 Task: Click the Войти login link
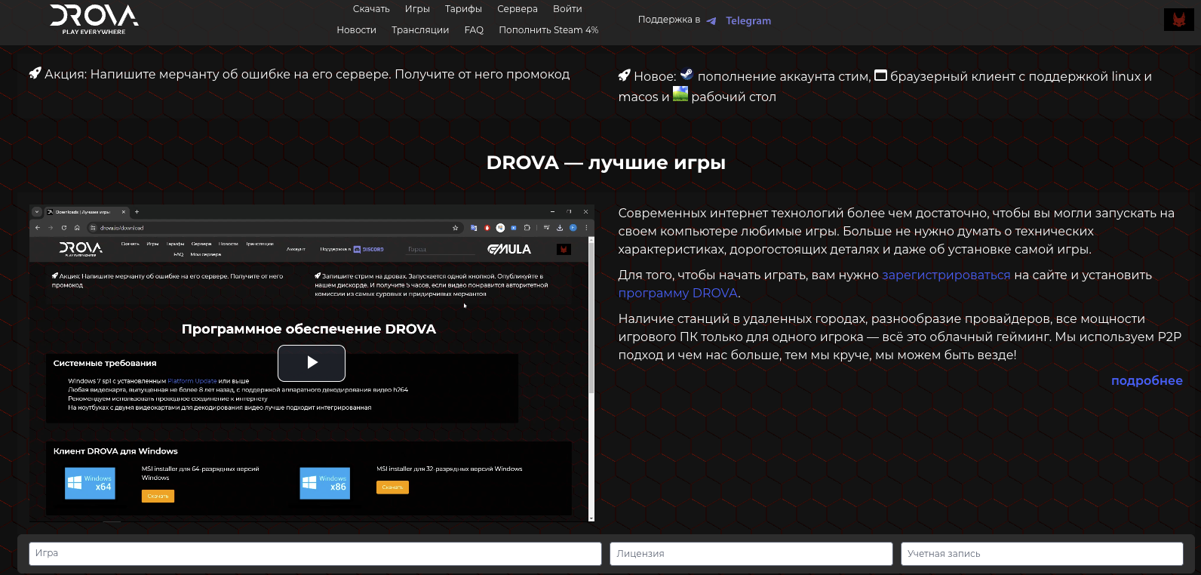[x=567, y=9]
